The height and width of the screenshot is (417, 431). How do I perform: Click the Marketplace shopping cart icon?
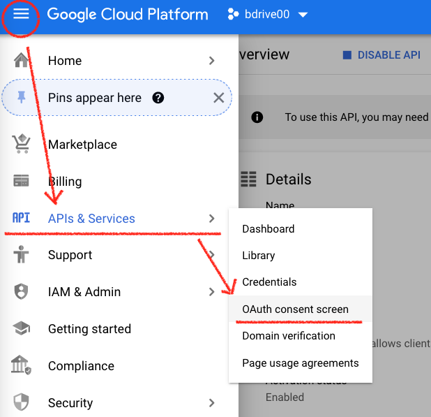(x=21, y=145)
